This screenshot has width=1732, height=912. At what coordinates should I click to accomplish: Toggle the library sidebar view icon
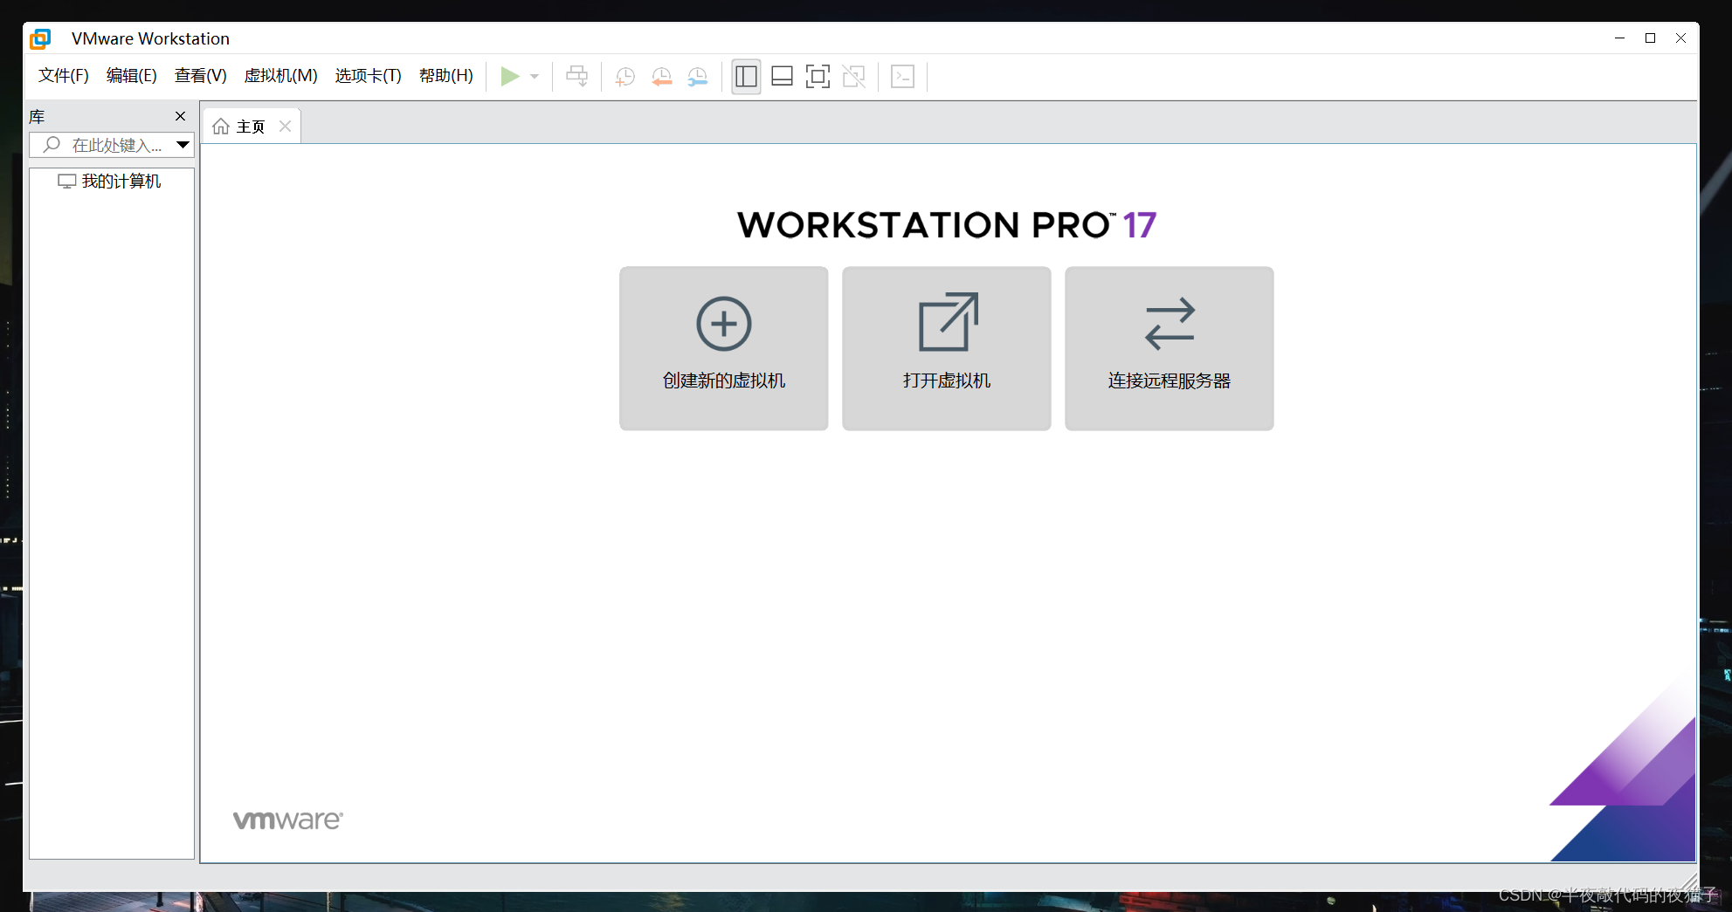click(746, 77)
